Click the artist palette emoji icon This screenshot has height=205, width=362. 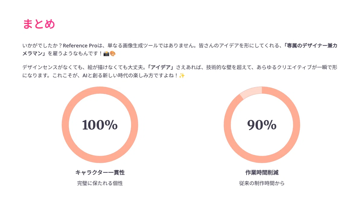pos(113,54)
